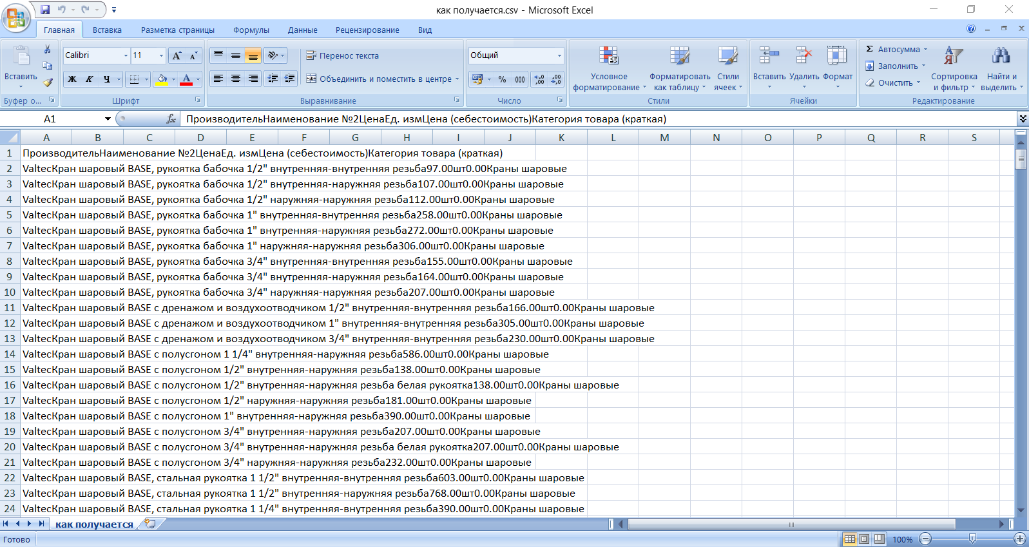Viewport: 1029px width, 547px height.
Task: Open the Формат cells menu
Action: click(838, 68)
